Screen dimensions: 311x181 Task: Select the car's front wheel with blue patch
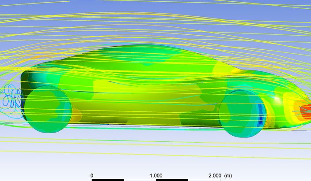(243, 114)
